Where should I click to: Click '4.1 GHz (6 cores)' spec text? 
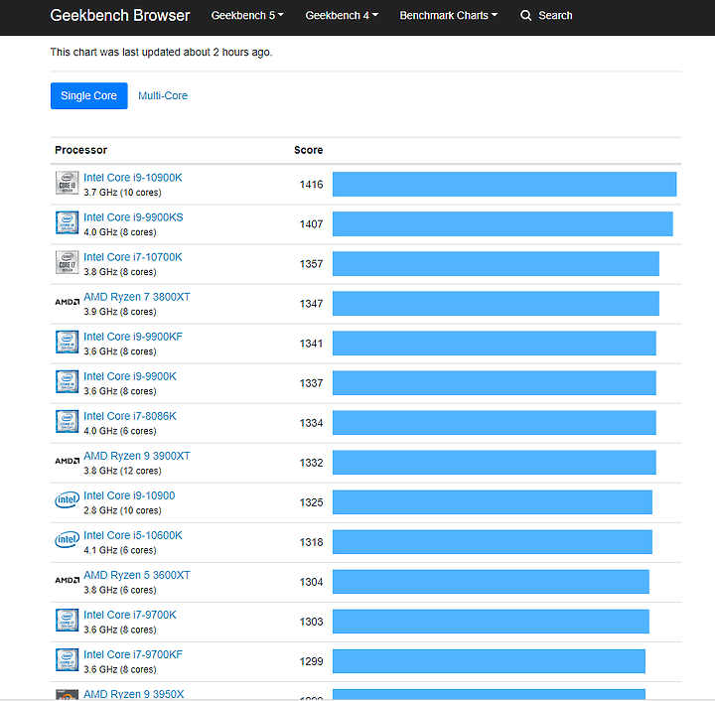click(120, 550)
